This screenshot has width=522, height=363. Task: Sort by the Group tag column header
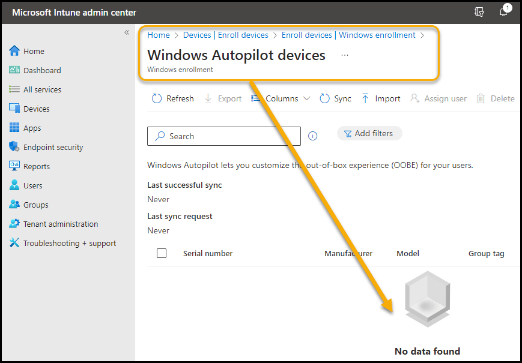pos(487,254)
